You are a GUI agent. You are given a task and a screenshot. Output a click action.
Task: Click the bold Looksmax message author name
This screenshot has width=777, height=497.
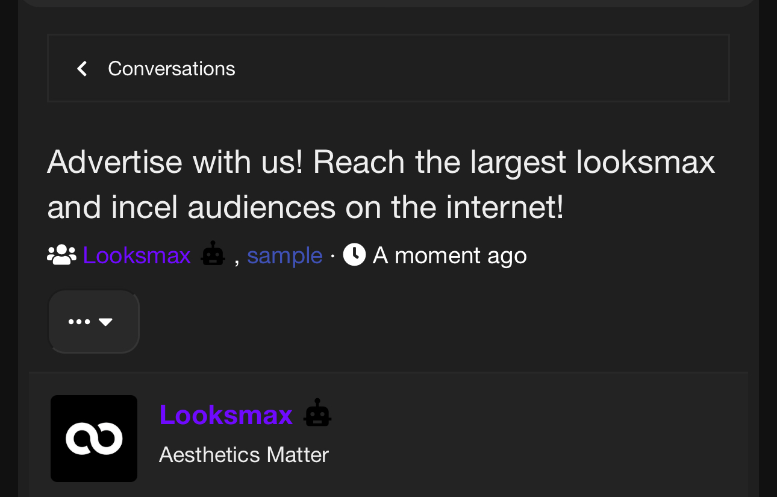tap(226, 415)
